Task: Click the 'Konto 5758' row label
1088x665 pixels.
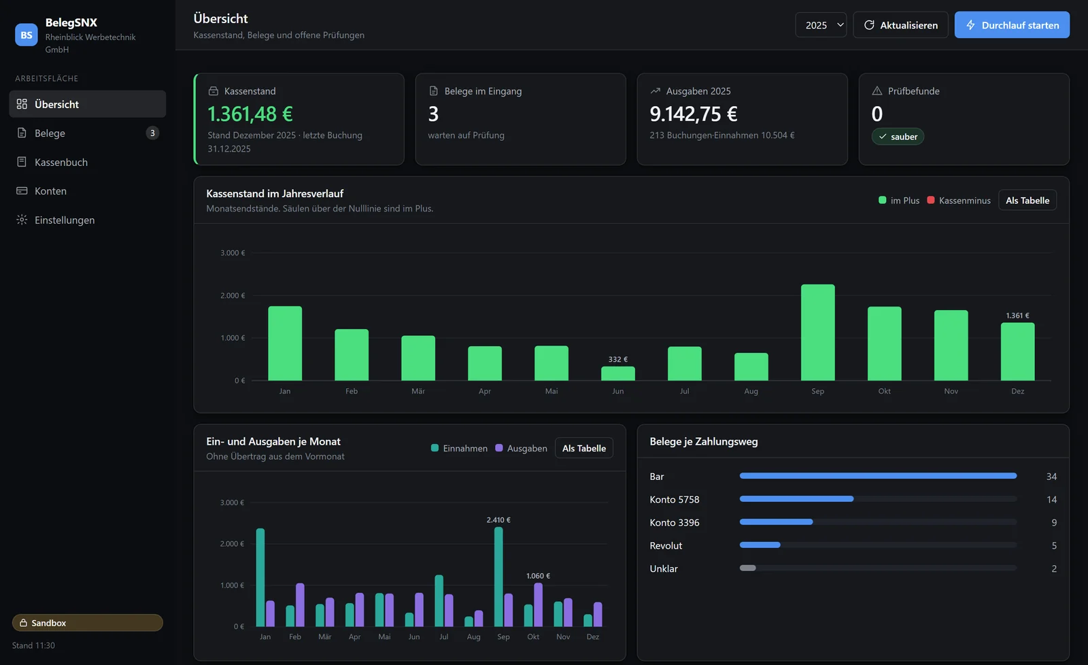Action: 675,500
